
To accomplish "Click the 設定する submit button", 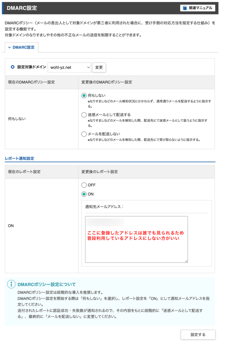I will coord(198,334).
